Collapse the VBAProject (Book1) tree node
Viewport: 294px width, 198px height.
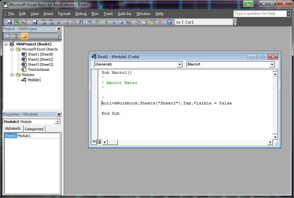(x=6, y=44)
